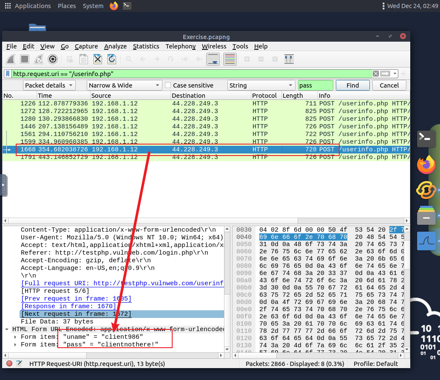The width and height of the screenshot is (440, 380).
Task: Jump to first packet icon
Action: click(185, 59)
